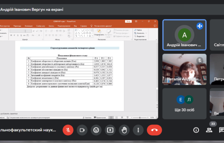The image size is (224, 143).
Task: Open the 'Ще 30 осіб' tile
Action: pos(184,104)
